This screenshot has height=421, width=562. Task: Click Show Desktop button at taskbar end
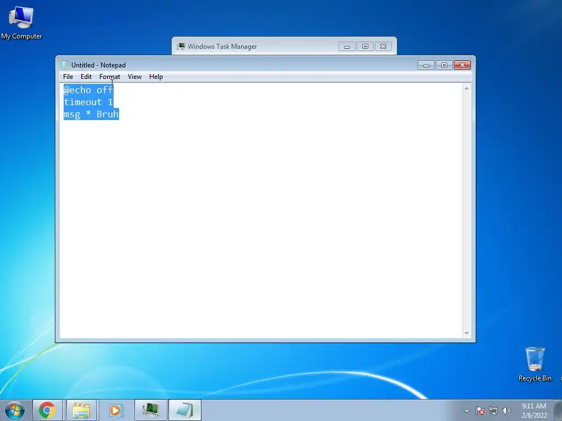558,410
